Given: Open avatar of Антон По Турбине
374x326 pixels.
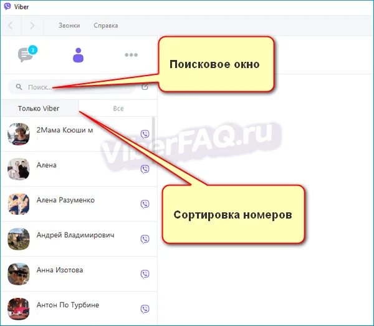Looking at the screenshot, I should click(19, 309).
